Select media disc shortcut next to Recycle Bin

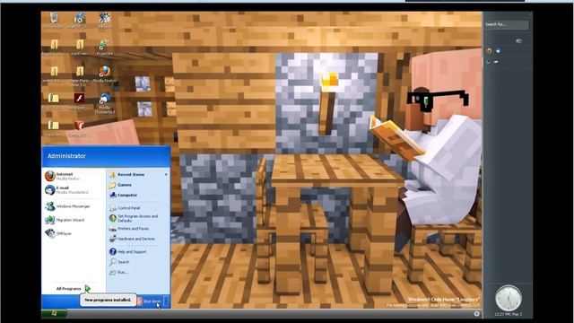point(79,20)
